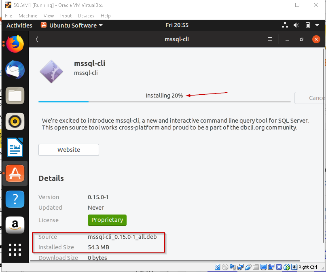Restore the Ubuntu Software window size
This screenshot has width=326, height=272.
[x=301, y=39]
